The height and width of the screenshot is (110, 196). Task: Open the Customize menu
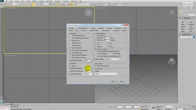[66, 1]
